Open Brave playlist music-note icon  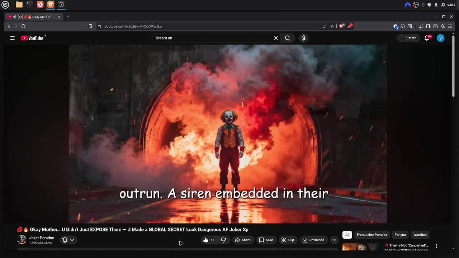click(x=421, y=26)
